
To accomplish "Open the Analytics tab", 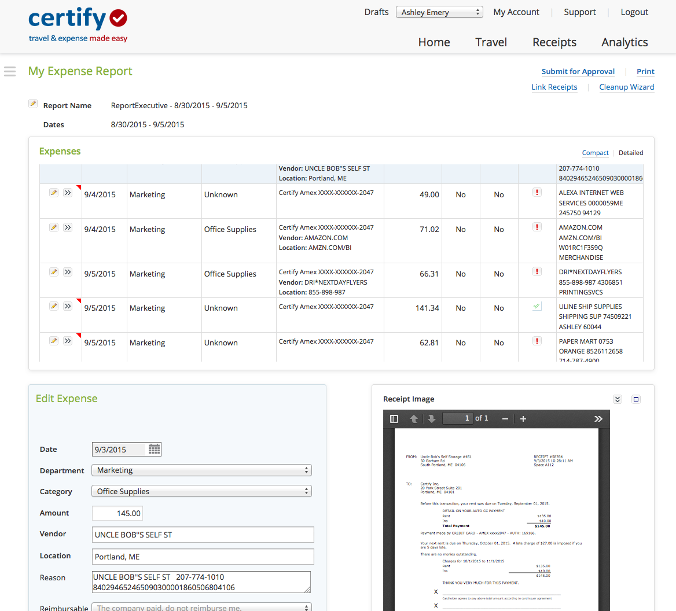I will [624, 42].
